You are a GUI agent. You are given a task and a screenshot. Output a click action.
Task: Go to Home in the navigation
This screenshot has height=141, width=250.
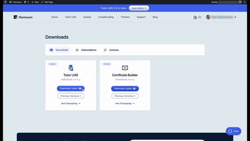coord(55,17)
